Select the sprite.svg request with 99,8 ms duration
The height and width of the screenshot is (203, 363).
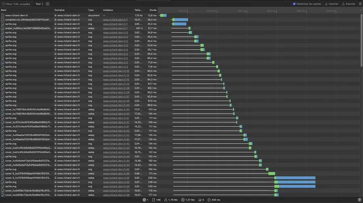tap(10, 105)
